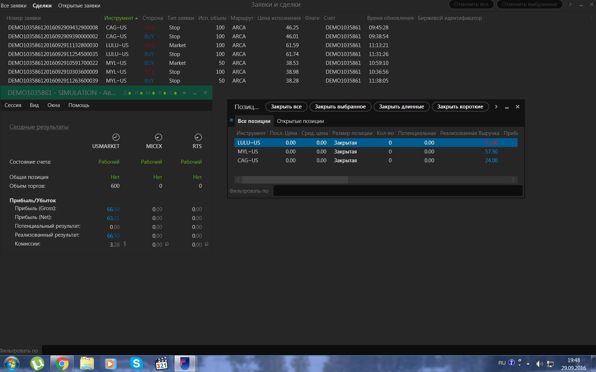Show hidden tray icons arrow
The height and width of the screenshot is (372, 596).
528,363
